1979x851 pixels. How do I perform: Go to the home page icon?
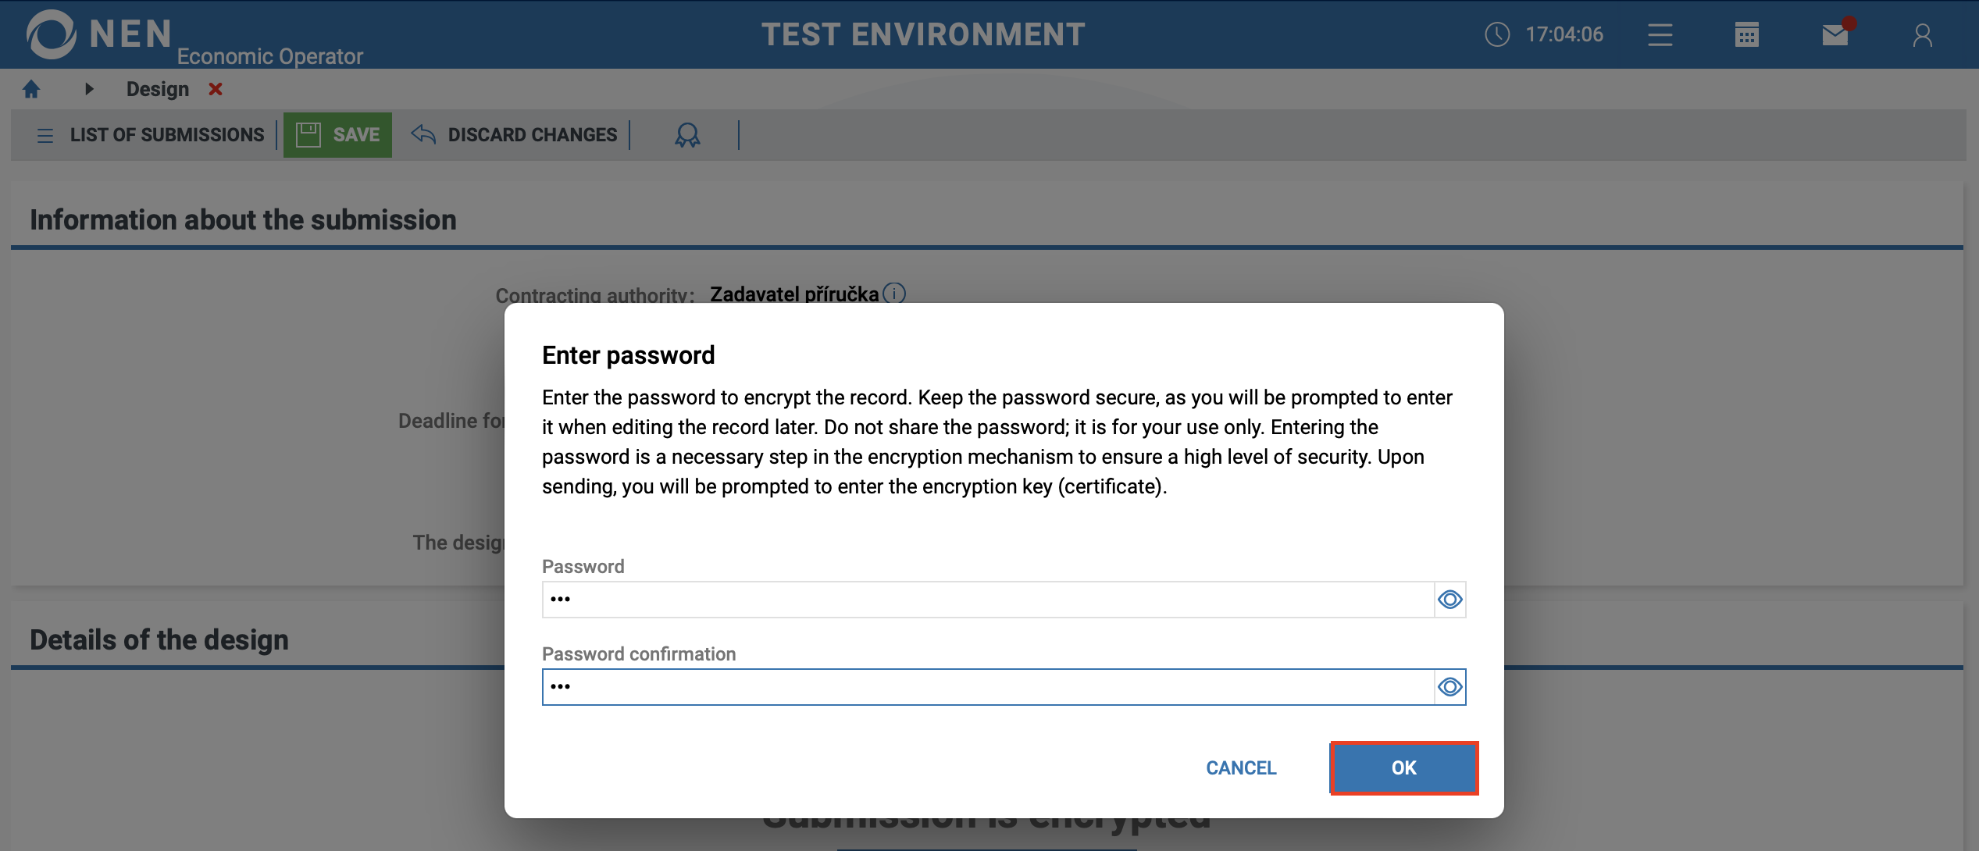click(x=31, y=90)
